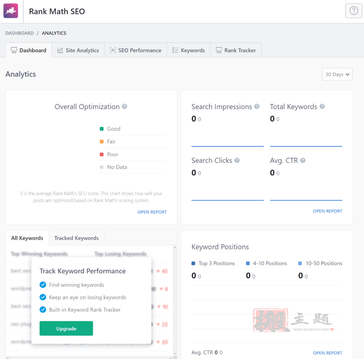Screen dimensions: 364x359
Task: Click the Keep an eye on losing keywords checkmark
Action: pos(43,297)
